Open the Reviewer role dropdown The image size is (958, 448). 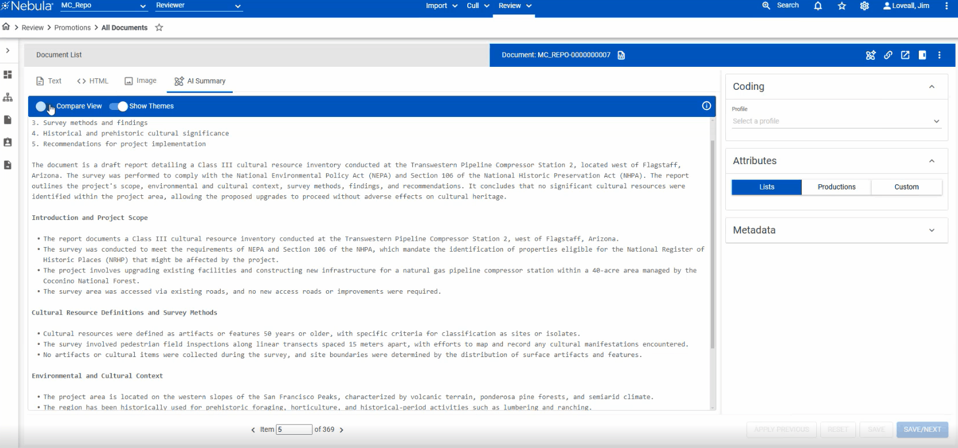click(199, 6)
